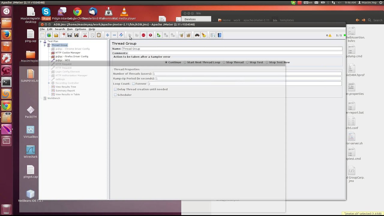Click the red Stop sign icon
This screenshot has height=216, width=384.
(x=143, y=35)
